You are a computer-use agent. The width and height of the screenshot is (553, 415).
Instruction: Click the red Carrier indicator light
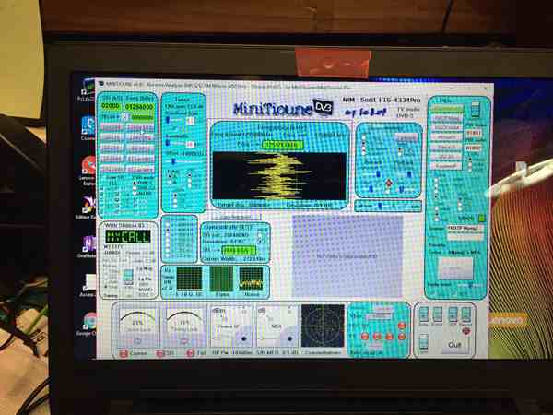point(124,353)
